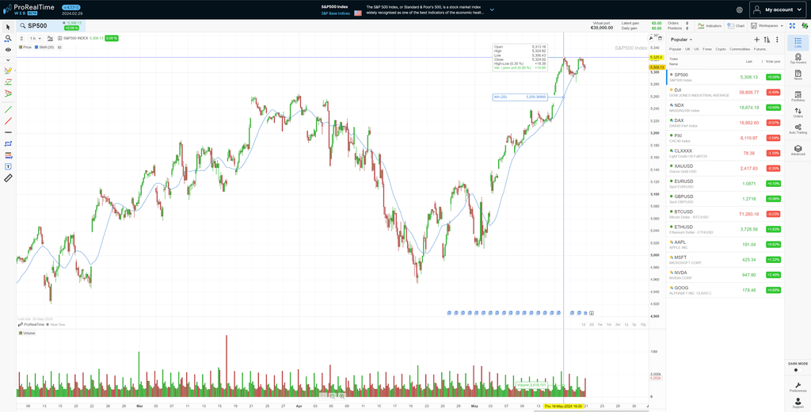
Task: Pick the text annotation tool
Action: 8,166
